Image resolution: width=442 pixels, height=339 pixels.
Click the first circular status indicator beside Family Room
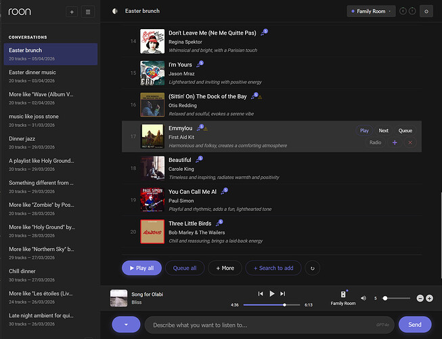tap(403, 12)
